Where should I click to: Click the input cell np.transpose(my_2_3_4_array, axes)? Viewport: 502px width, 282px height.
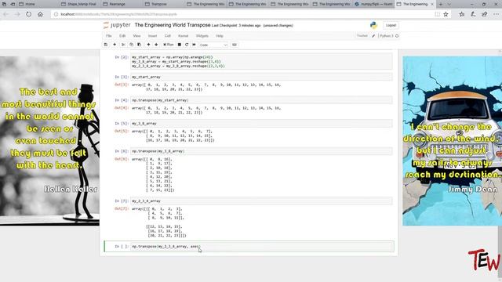[x=262, y=247]
